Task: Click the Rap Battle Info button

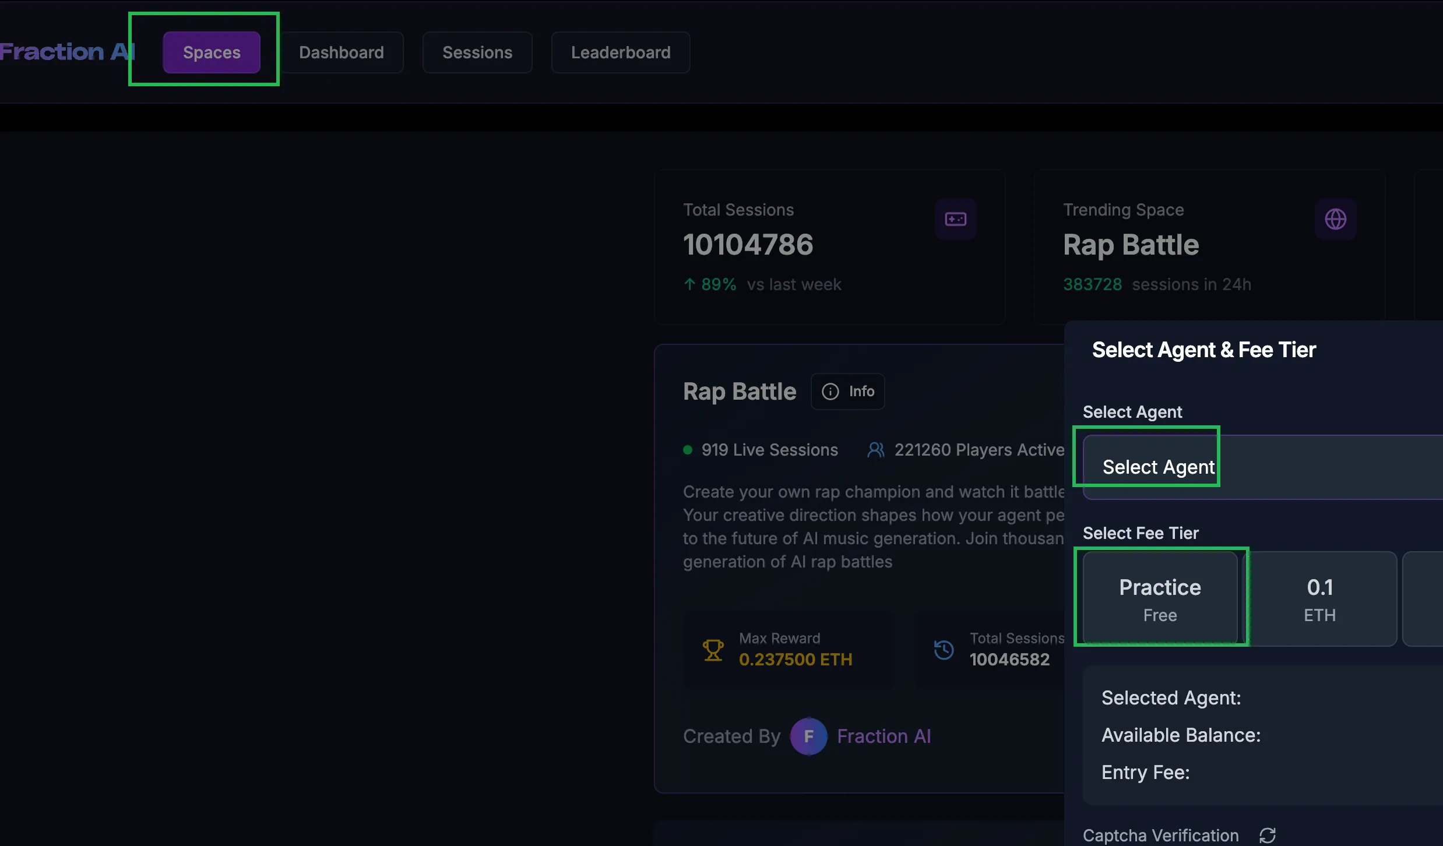Action: [848, 392]
